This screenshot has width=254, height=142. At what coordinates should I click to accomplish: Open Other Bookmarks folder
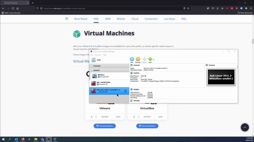(x=245, y=13)
